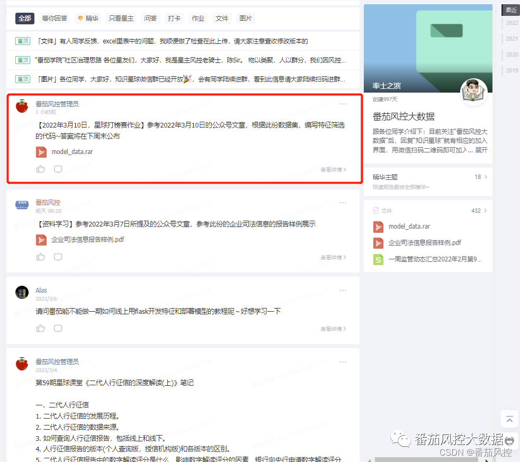Click the back-to-top arrow at bottom right

509,419
